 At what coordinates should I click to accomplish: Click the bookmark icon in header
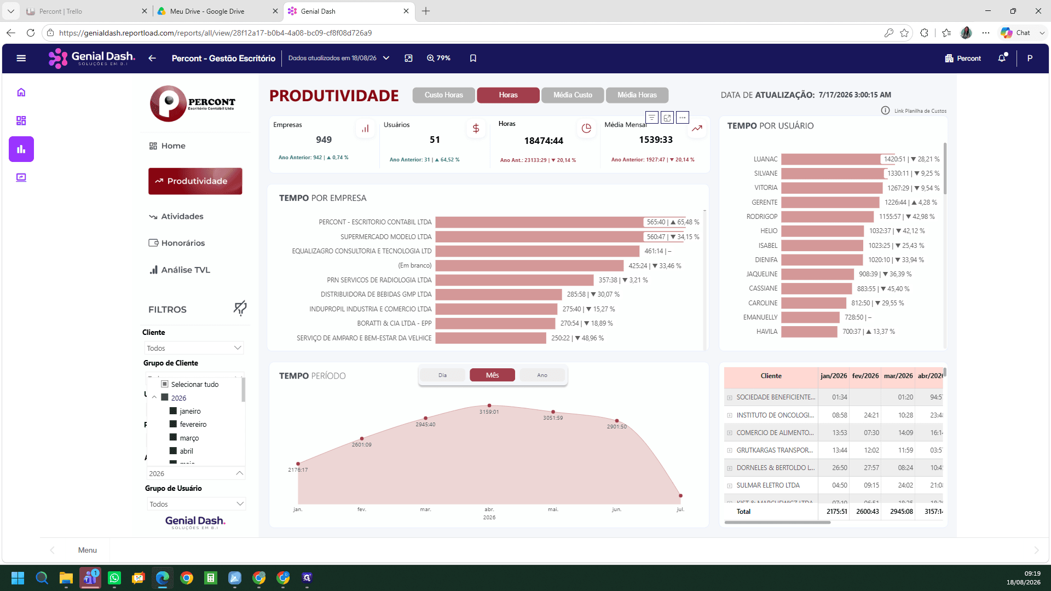(x=473, y=58)
